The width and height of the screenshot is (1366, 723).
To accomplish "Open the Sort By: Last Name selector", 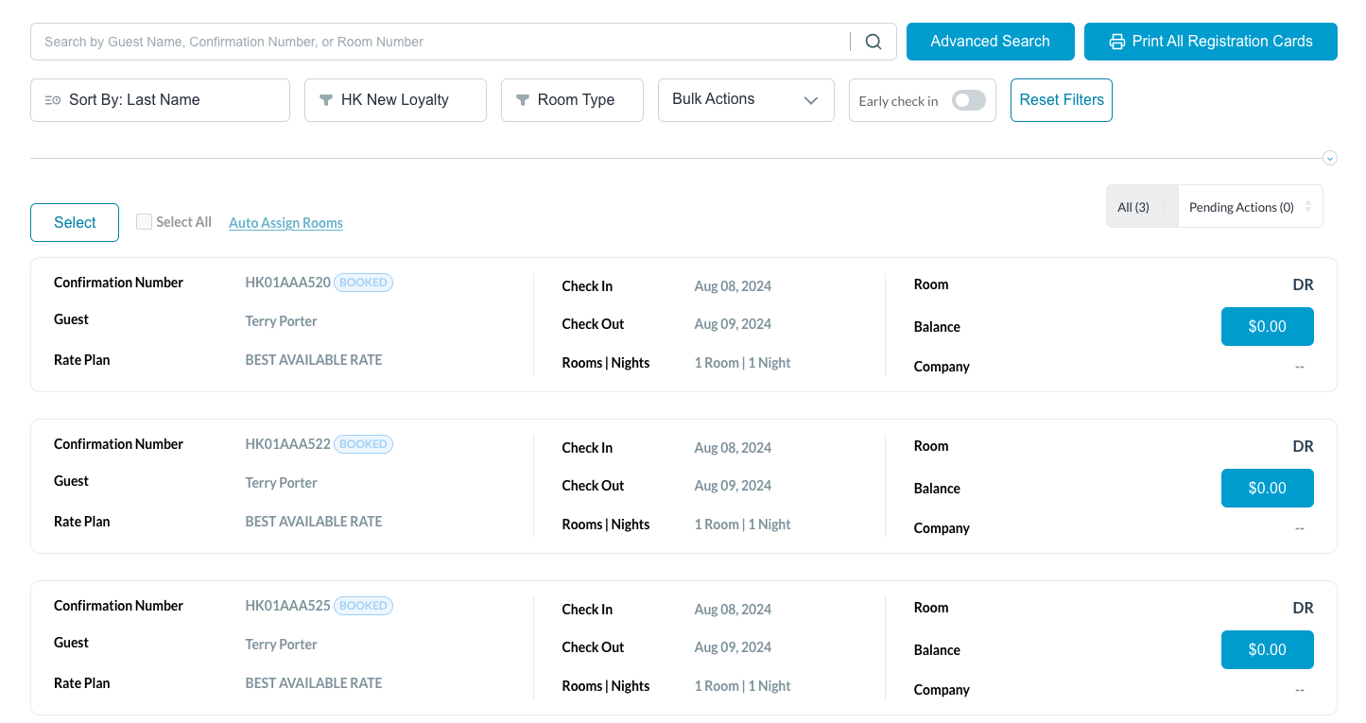I will pos(160,100).
